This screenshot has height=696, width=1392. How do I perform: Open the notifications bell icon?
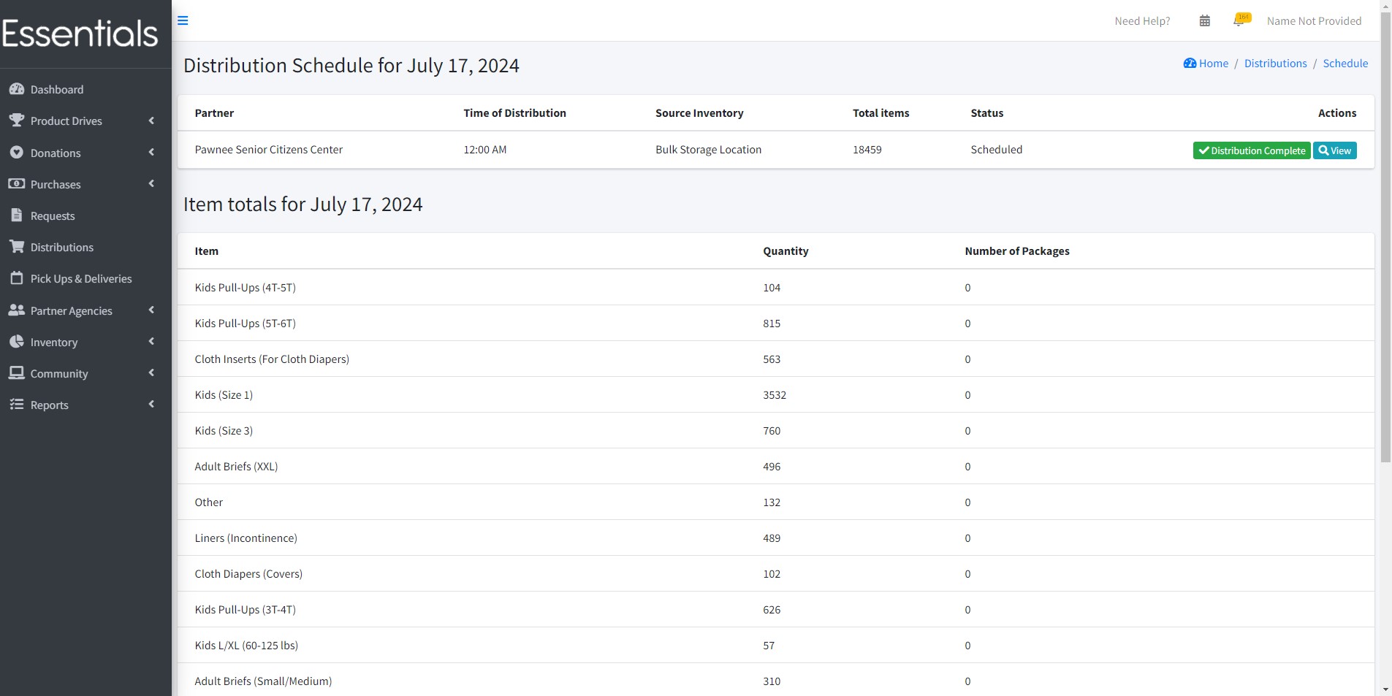pos(1240,20)
